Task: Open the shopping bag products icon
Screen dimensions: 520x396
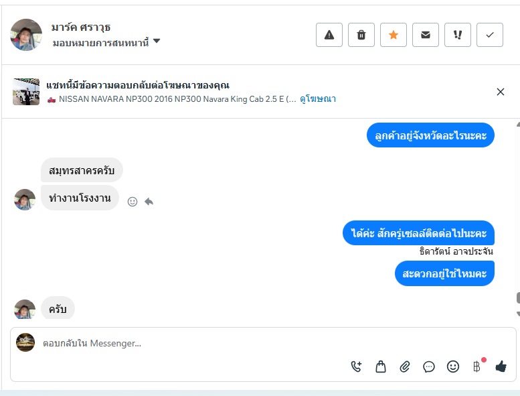Action: click(x=381, y=367)
